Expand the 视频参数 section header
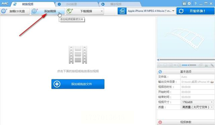Screen dimensions: 215x125 point(186,122)
